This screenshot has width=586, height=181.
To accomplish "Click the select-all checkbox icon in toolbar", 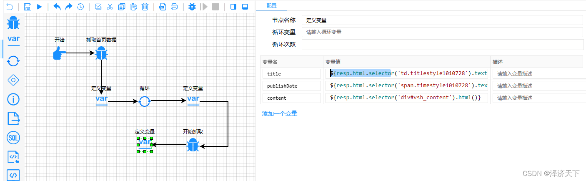I will click(98, 7).
